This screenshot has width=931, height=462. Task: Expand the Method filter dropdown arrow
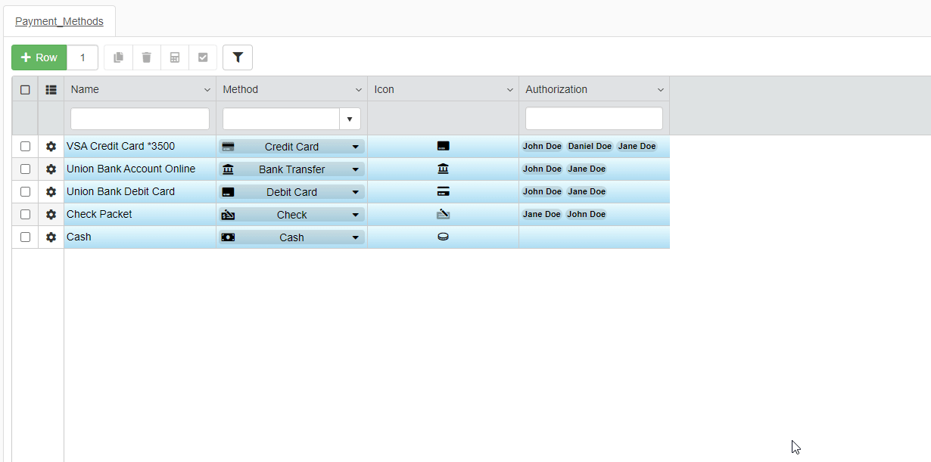click(x=350, y=119)
